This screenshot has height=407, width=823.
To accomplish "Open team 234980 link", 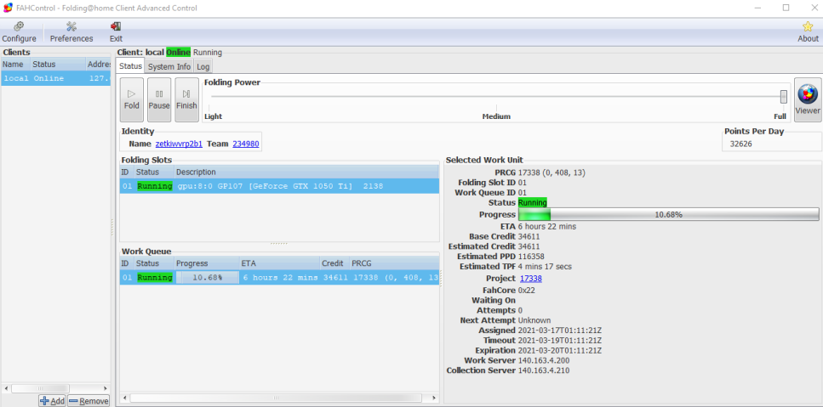I will click(x=246, y=144).
